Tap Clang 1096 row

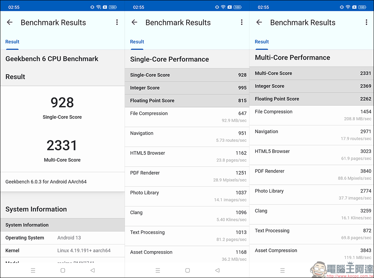pos(187,216)
